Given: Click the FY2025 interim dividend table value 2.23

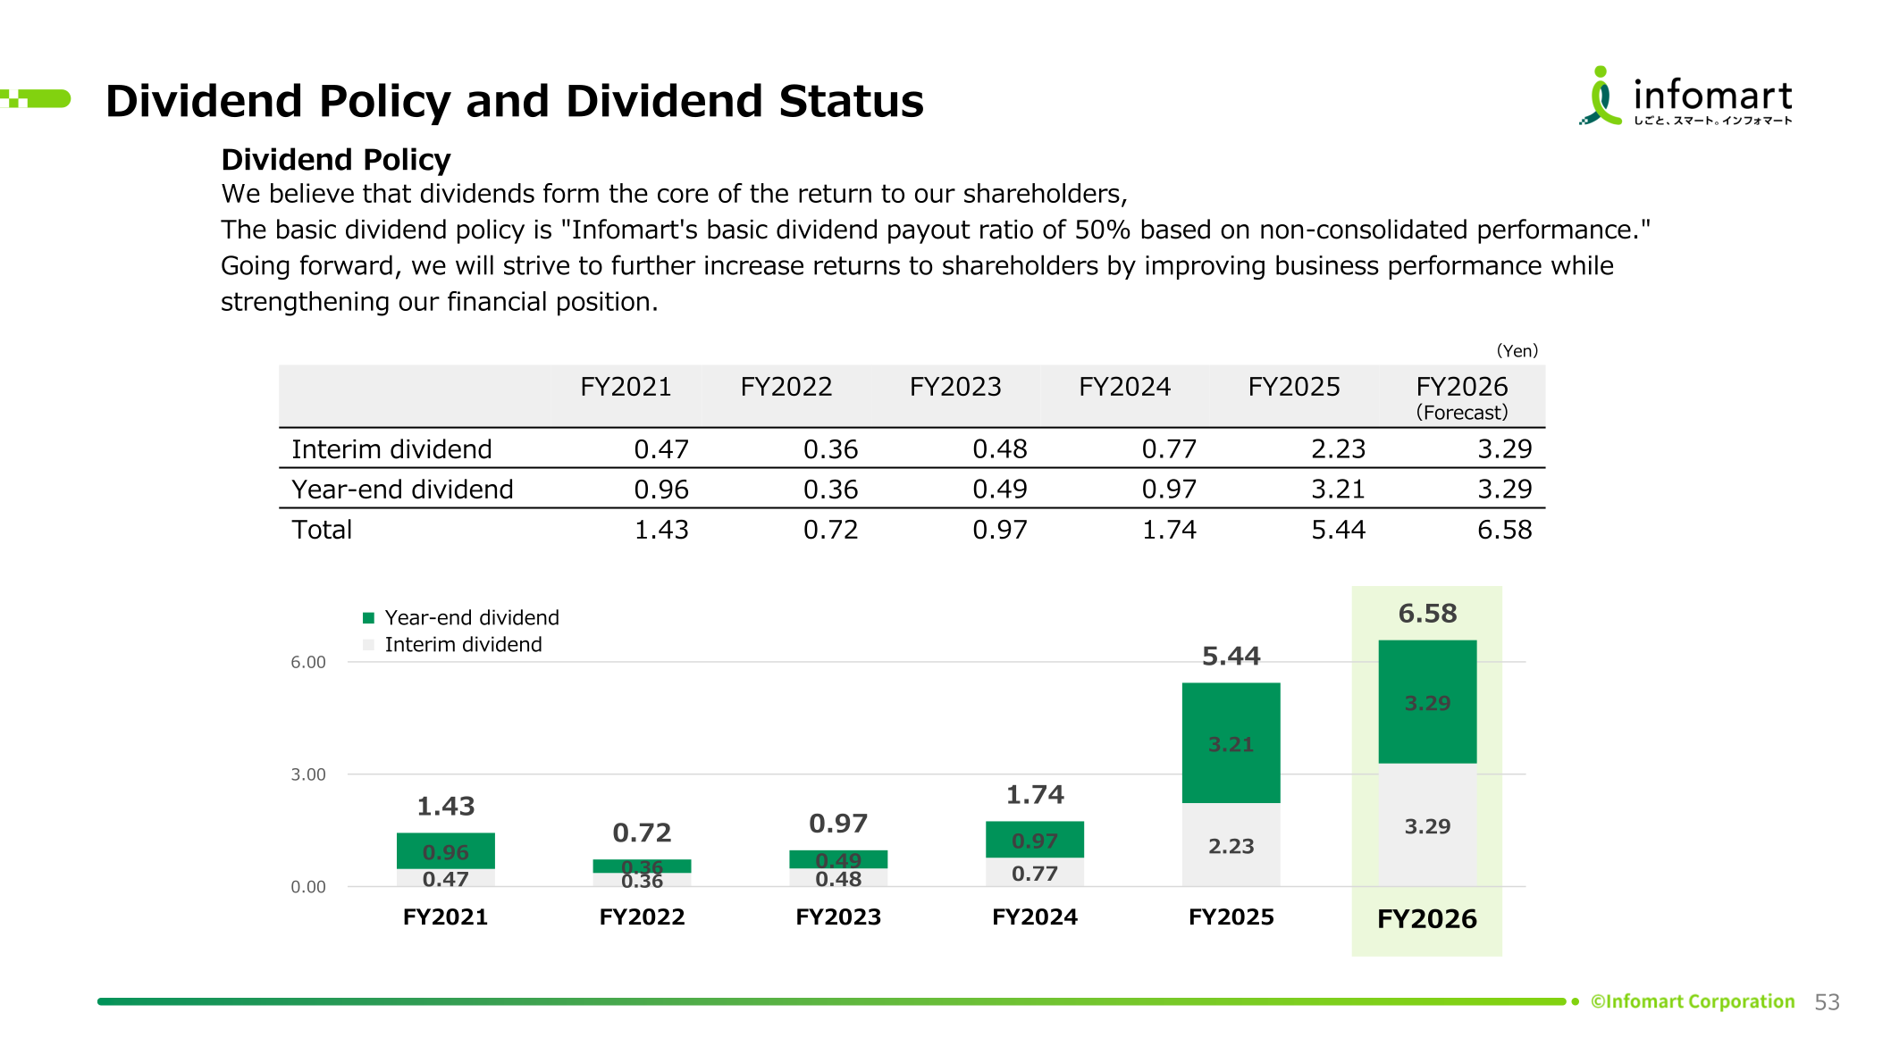Looking at the screenshot, I should point(1338,449).
